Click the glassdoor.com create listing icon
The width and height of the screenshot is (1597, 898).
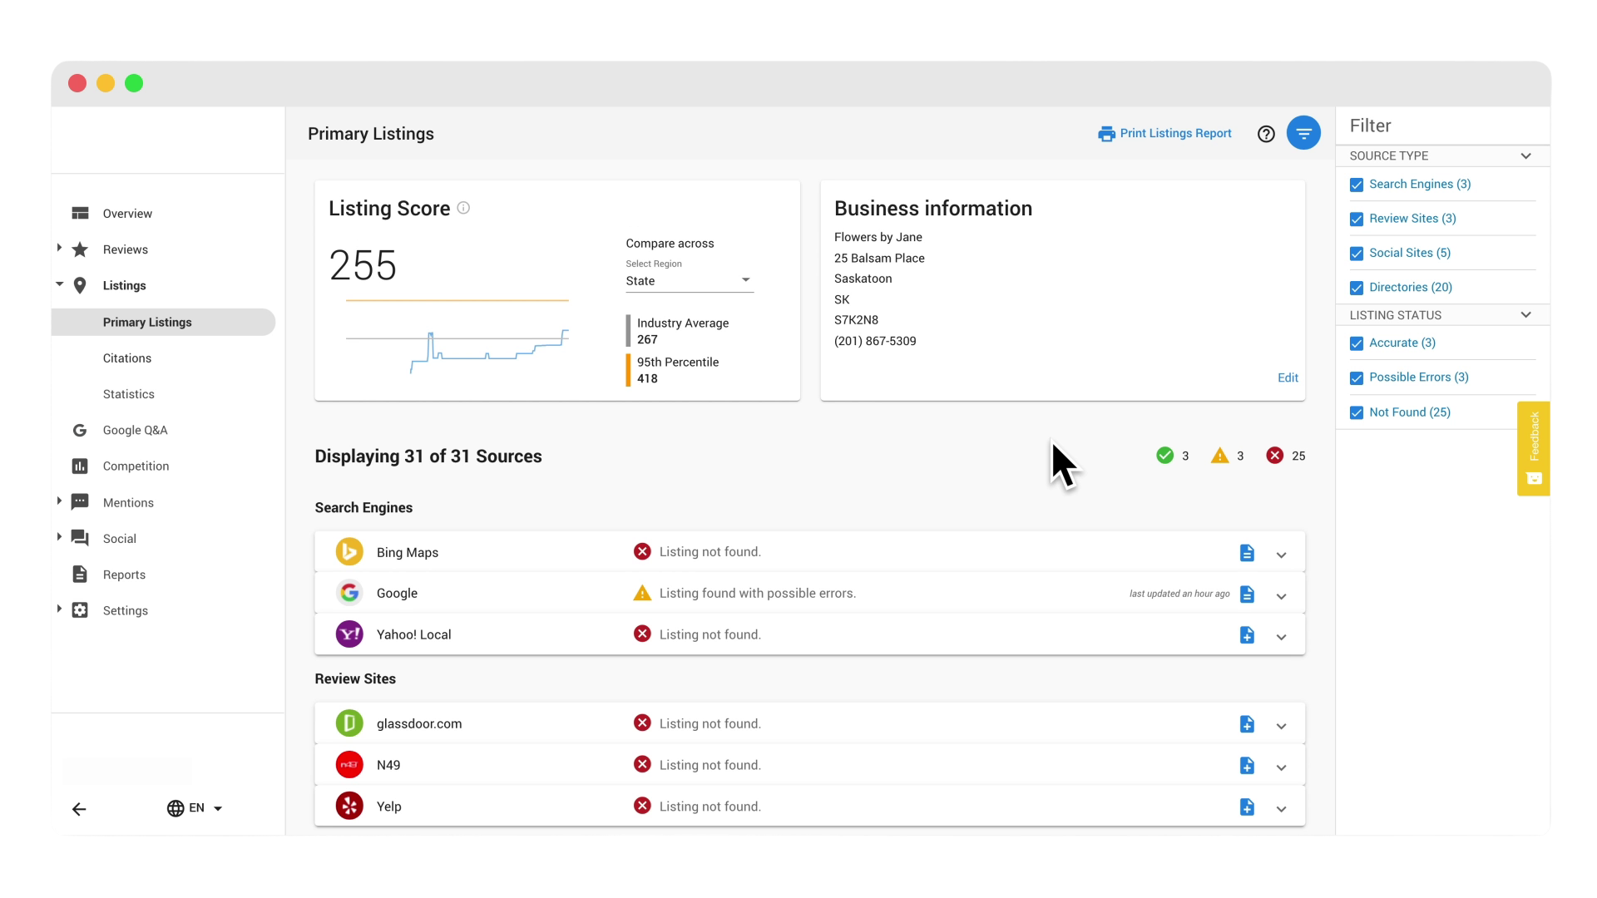[1247, 723]
